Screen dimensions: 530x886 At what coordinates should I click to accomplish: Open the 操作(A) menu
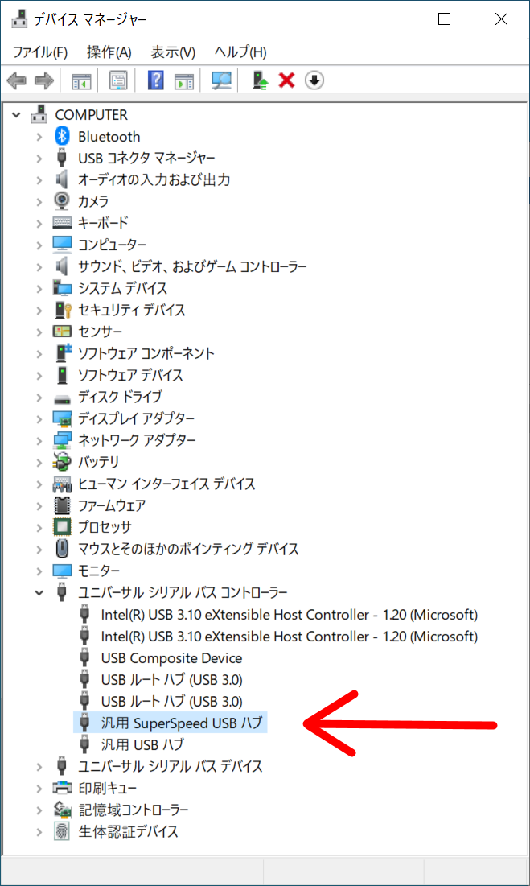[109, 52]
